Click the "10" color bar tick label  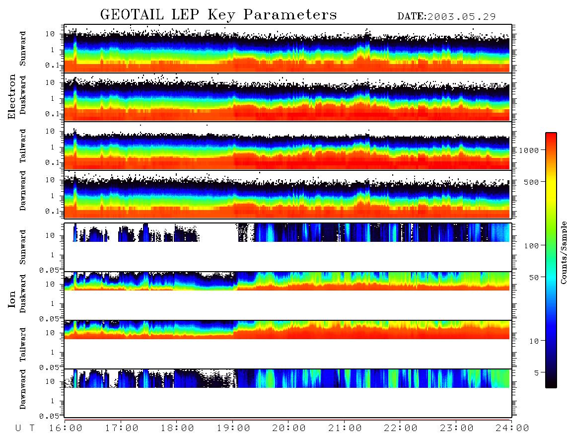point(533,341)
